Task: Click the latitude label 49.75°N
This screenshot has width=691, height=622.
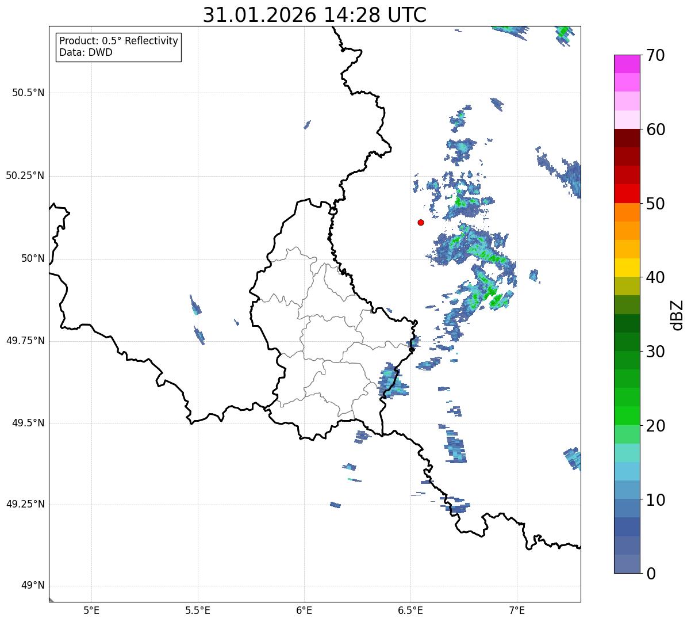Action: (x=25, y=341)
